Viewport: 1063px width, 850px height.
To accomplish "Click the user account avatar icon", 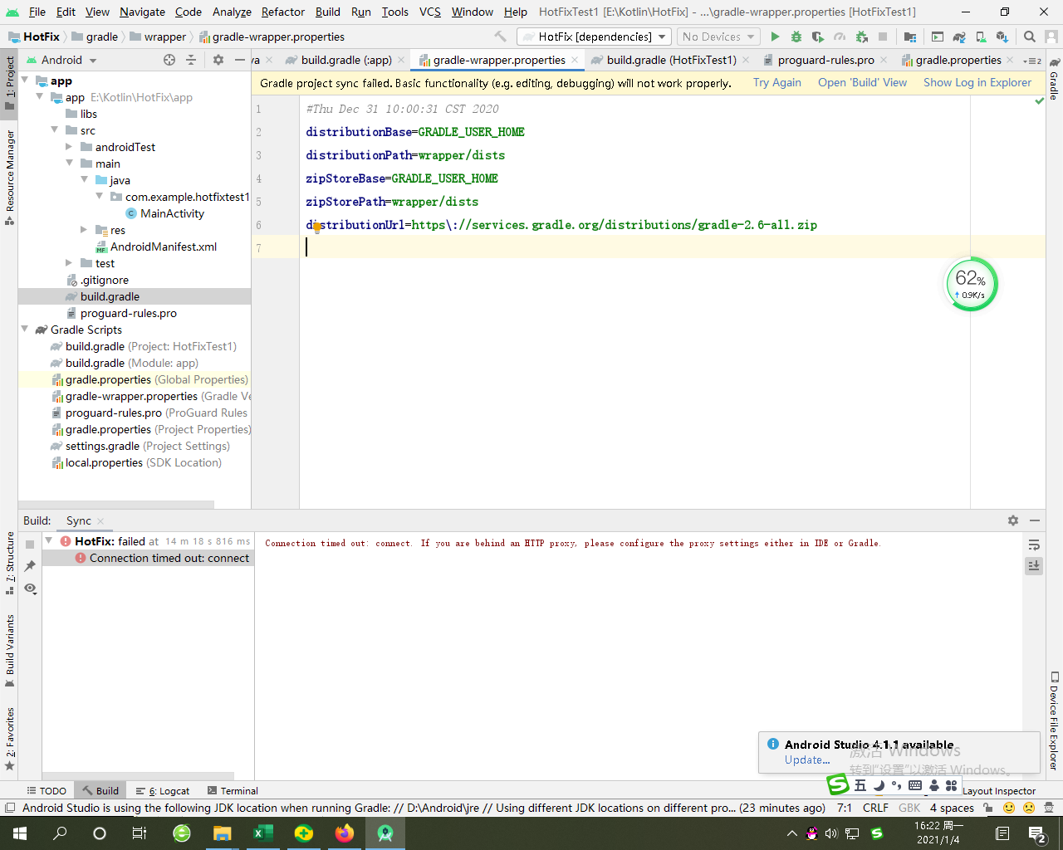I will (1051, 37).
